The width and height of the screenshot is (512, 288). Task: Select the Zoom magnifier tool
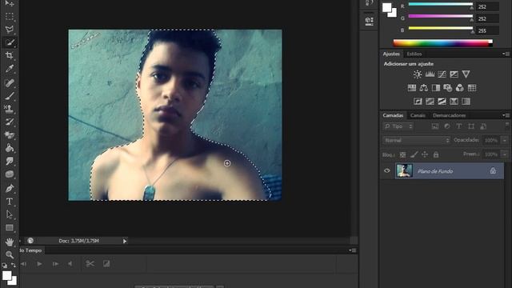tap(10, 254)
